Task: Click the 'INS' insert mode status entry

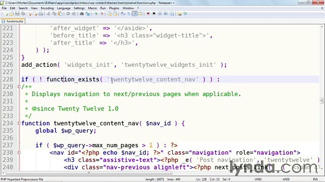Action: pos(315,179)
